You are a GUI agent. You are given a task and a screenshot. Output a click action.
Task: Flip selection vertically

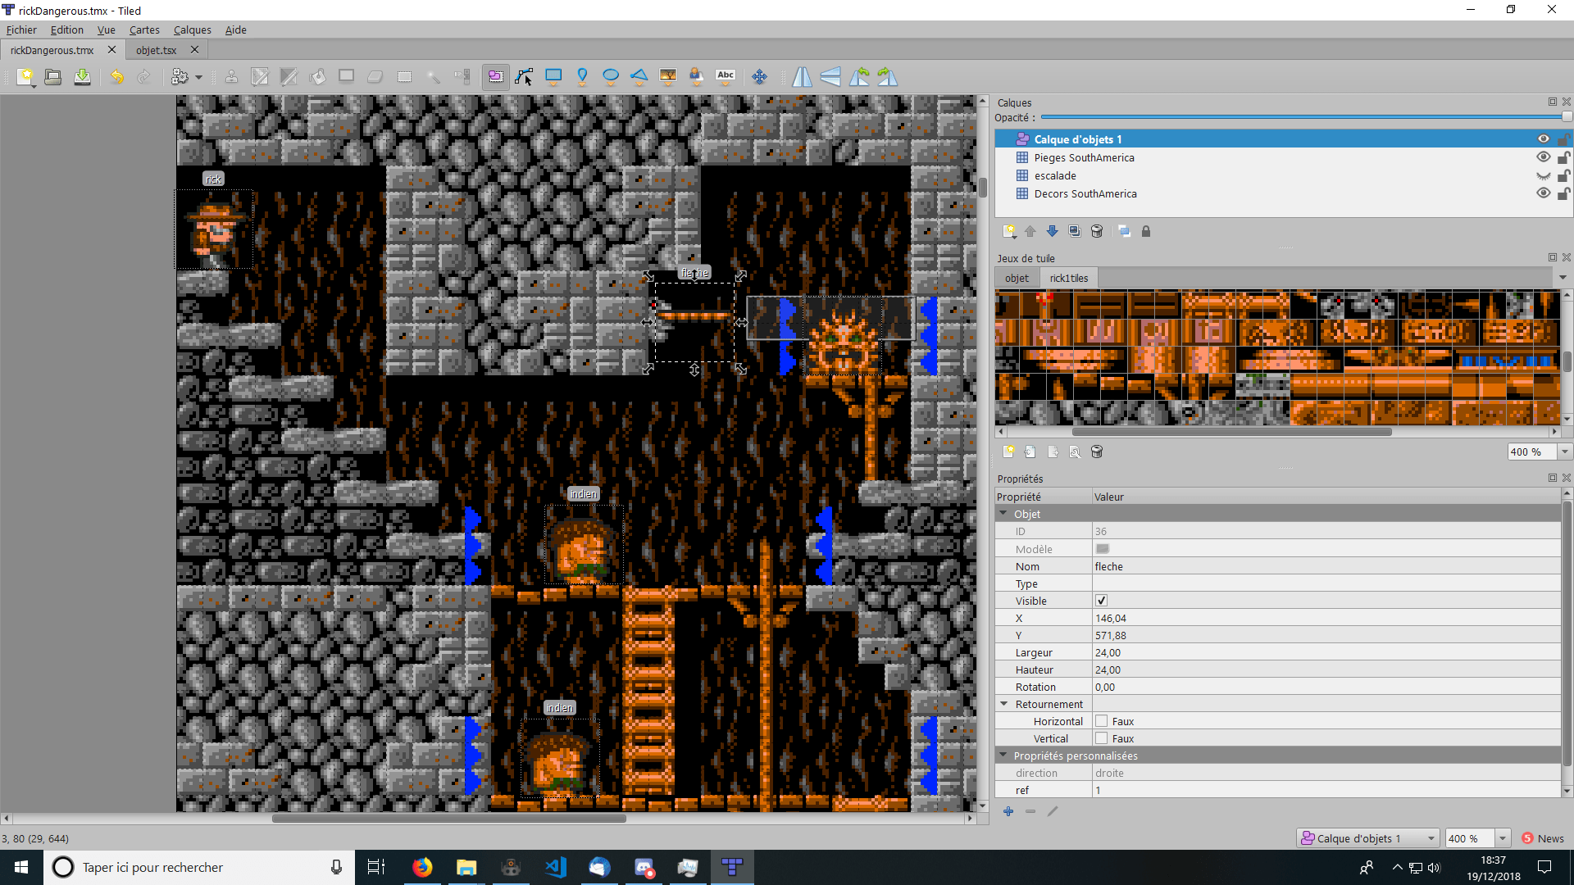coord(830,77)
